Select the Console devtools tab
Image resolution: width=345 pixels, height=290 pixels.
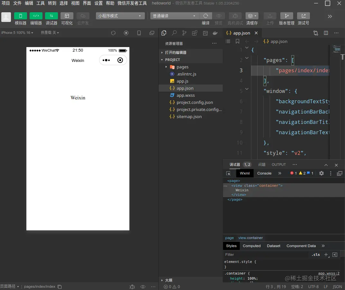coord(264,173)
